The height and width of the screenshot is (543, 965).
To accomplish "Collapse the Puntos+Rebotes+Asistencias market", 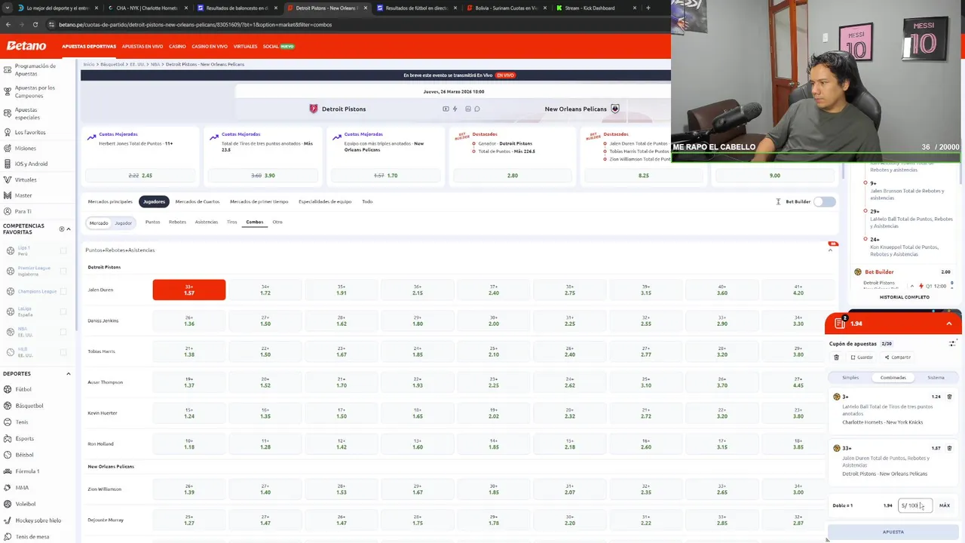I will (830, 250).
